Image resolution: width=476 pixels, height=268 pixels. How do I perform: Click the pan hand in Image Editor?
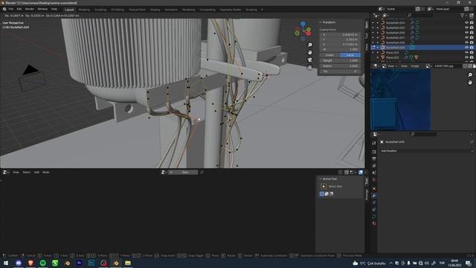coord(470,83)
